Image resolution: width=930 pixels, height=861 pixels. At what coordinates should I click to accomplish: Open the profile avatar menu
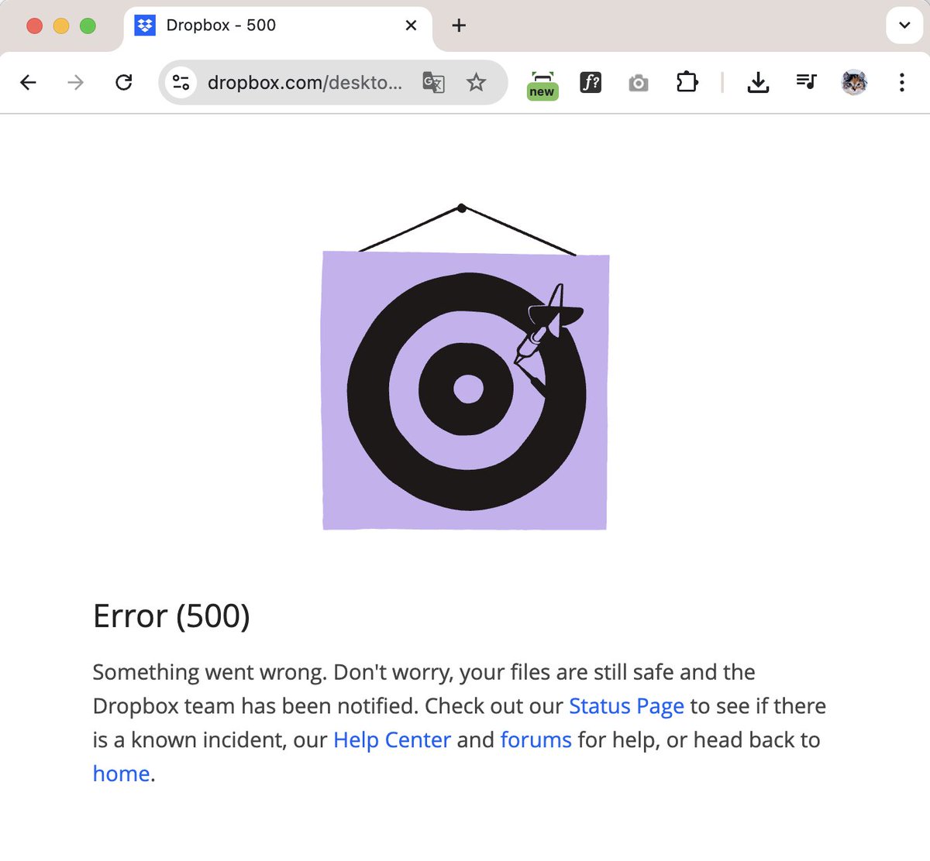(854, 82)
